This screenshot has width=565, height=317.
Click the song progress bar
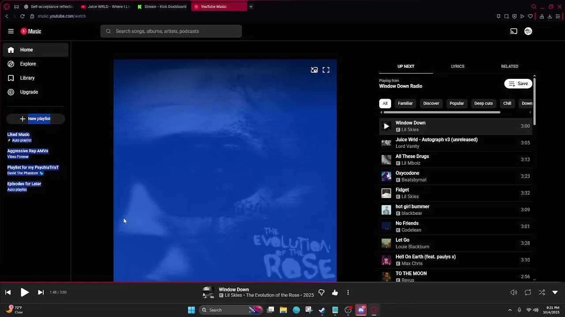click(x=282, y=282)
